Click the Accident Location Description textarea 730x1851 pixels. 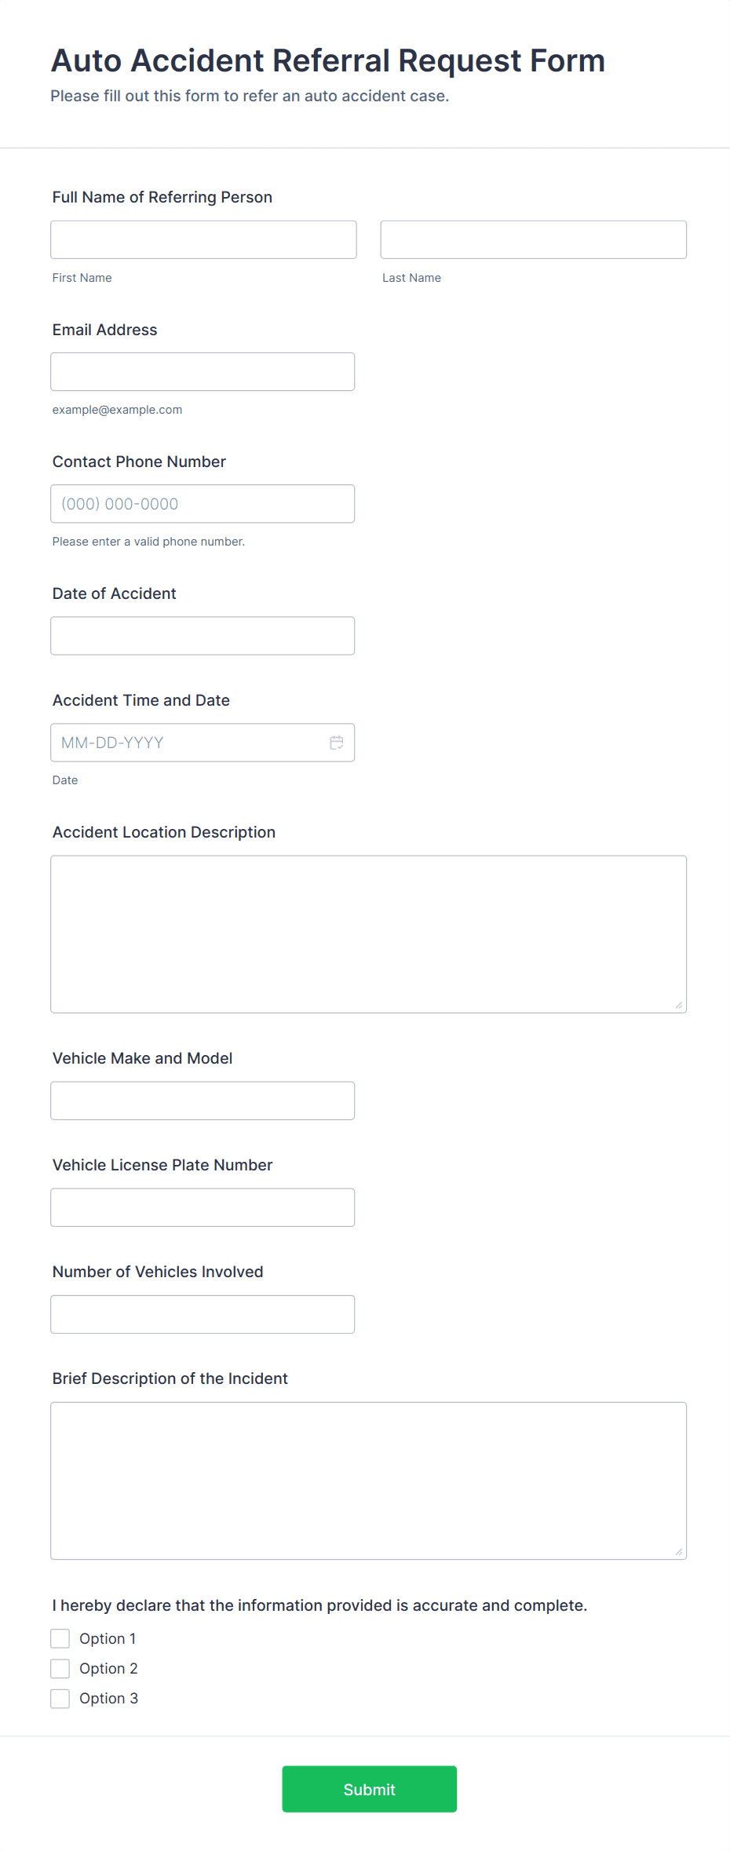coord(368,933)
